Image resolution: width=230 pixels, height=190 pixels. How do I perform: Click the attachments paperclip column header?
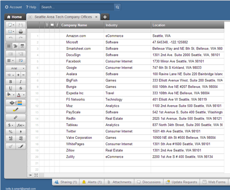47,25
